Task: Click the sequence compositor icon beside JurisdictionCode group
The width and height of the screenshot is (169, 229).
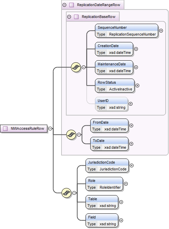Action: pyautogui.click(x=67, y=193)
